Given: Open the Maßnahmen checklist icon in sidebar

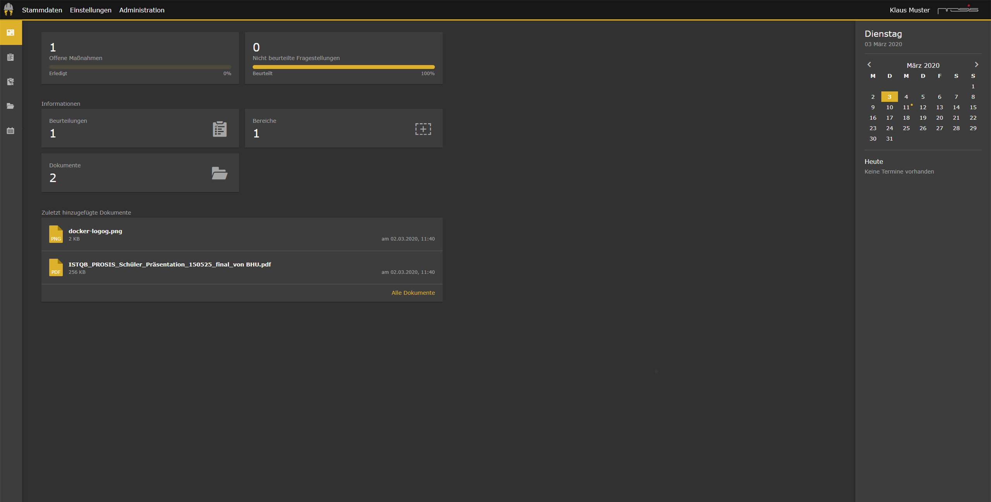Looking at the screenshot, I should [10, 82].
